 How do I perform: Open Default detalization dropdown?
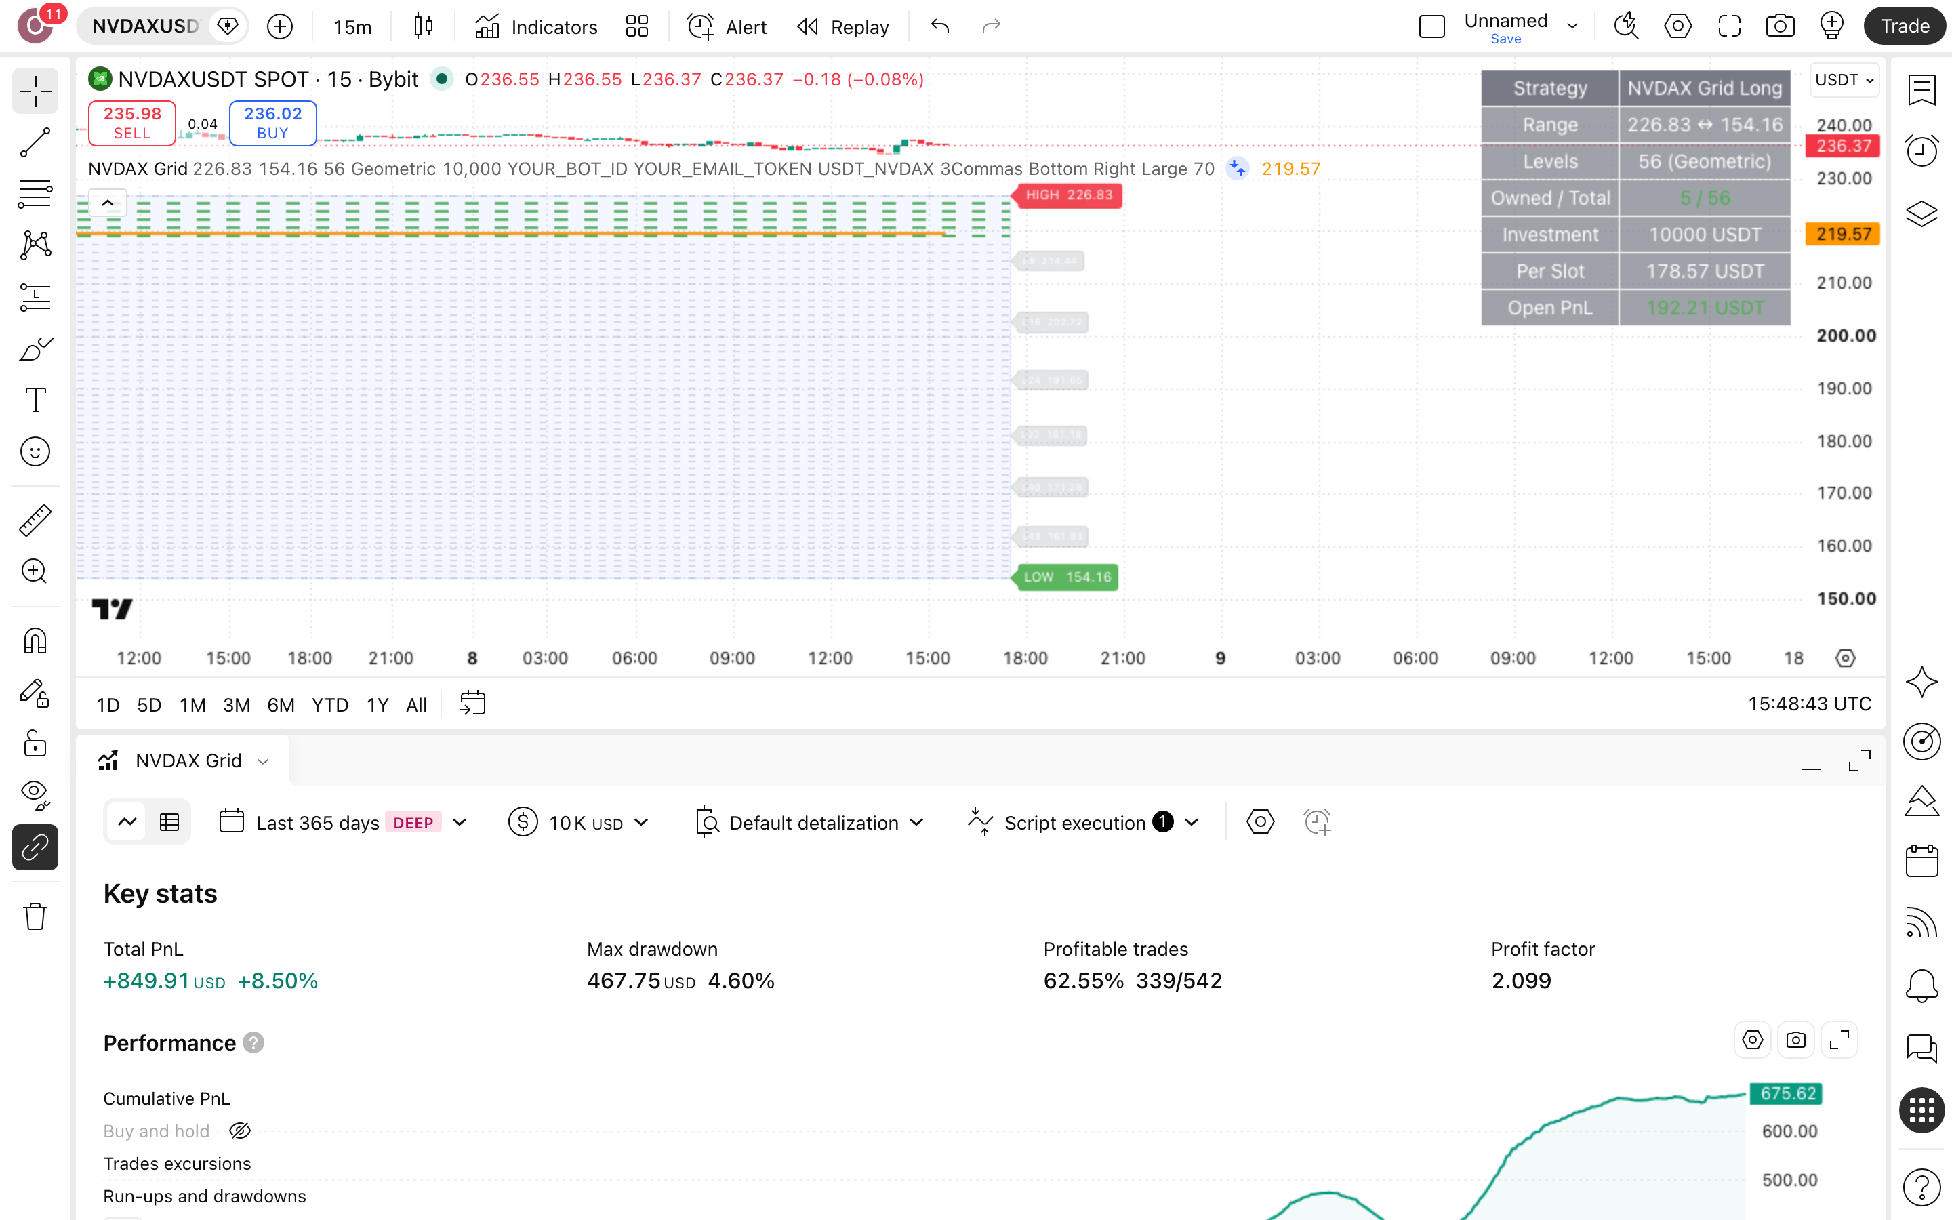[809, 822]
